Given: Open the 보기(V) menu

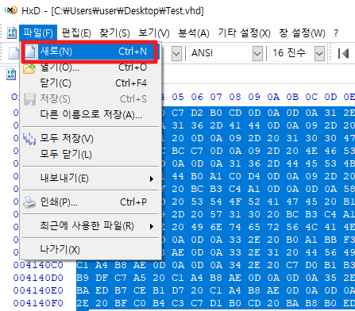Looking at the screenshot, I should click(154, 33).
